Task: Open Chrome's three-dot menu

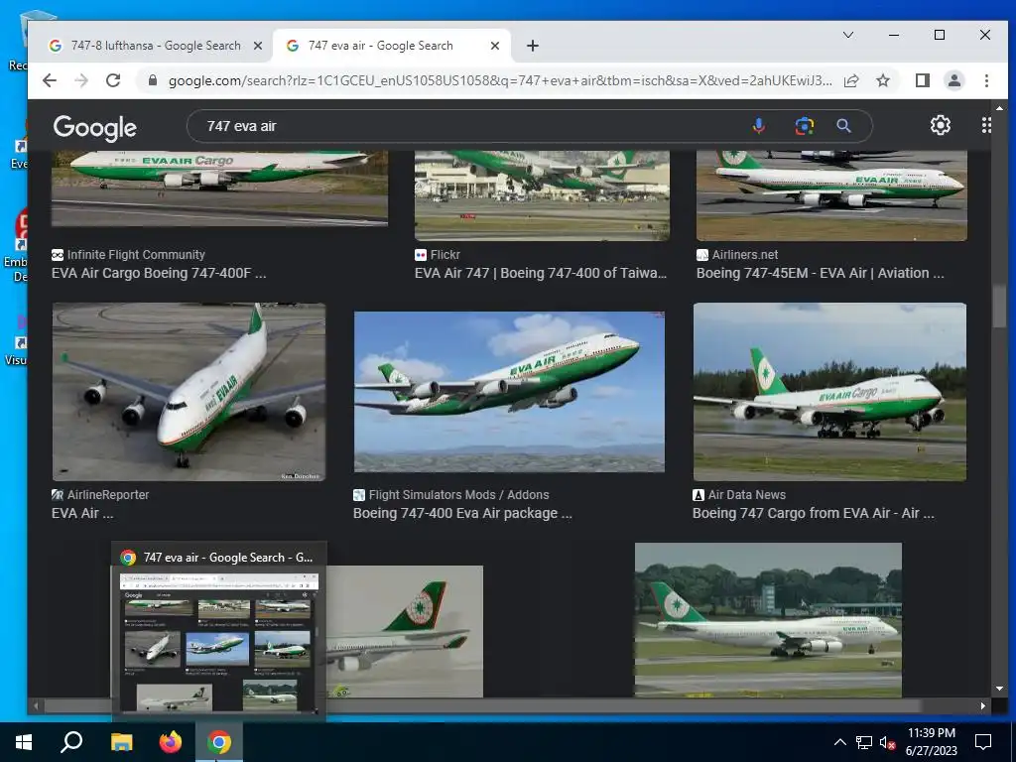Action: pos(986,80)
